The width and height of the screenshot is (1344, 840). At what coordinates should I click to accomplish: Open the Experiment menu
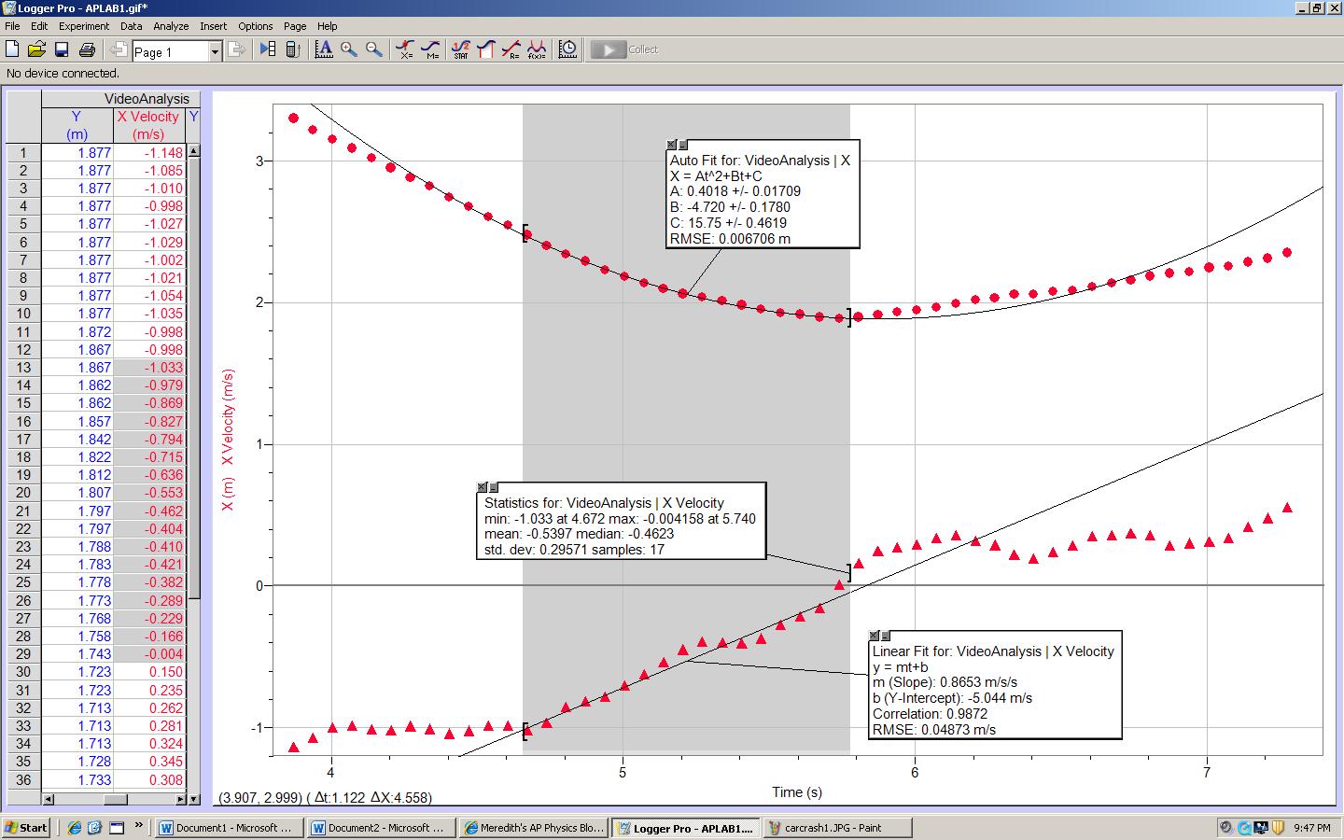[x=84, y=26]
